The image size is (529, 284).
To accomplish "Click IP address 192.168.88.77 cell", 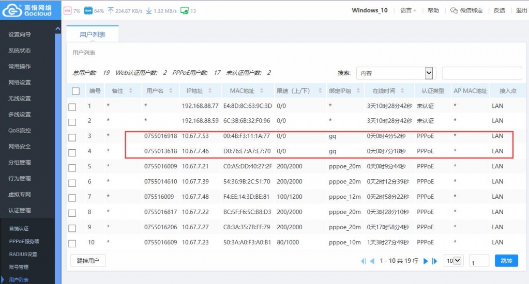I will coord(200,106).
